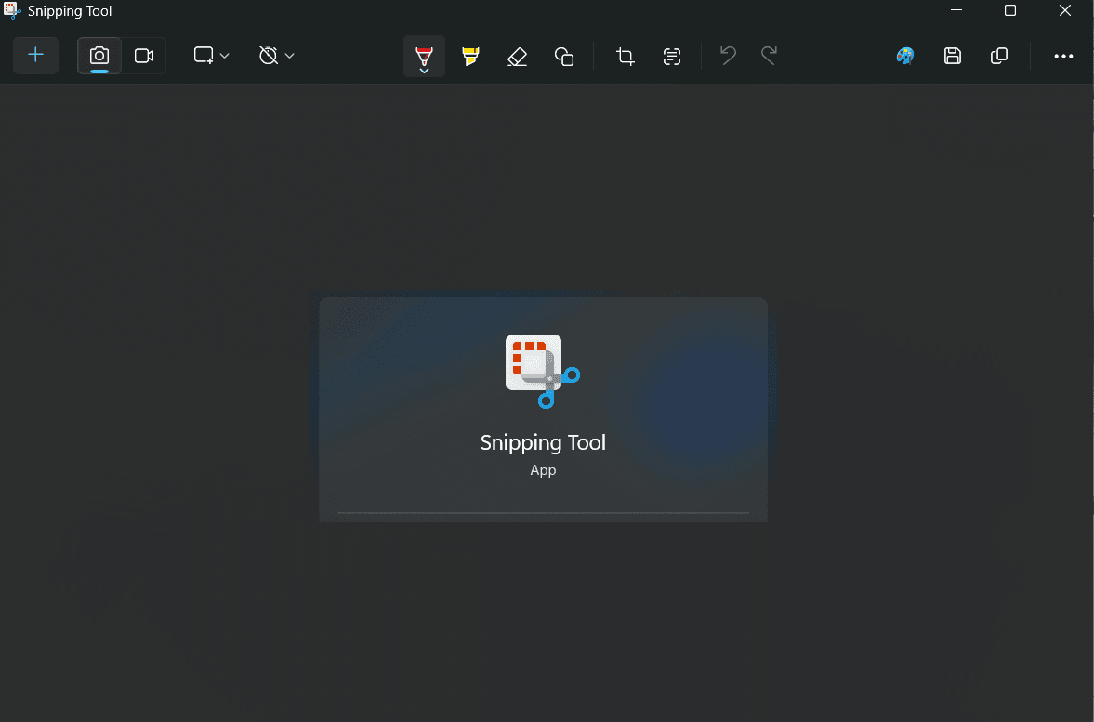1094x722 pixels.
Task: Switch to Snip camera mode
Action: (x=99, y=55)
